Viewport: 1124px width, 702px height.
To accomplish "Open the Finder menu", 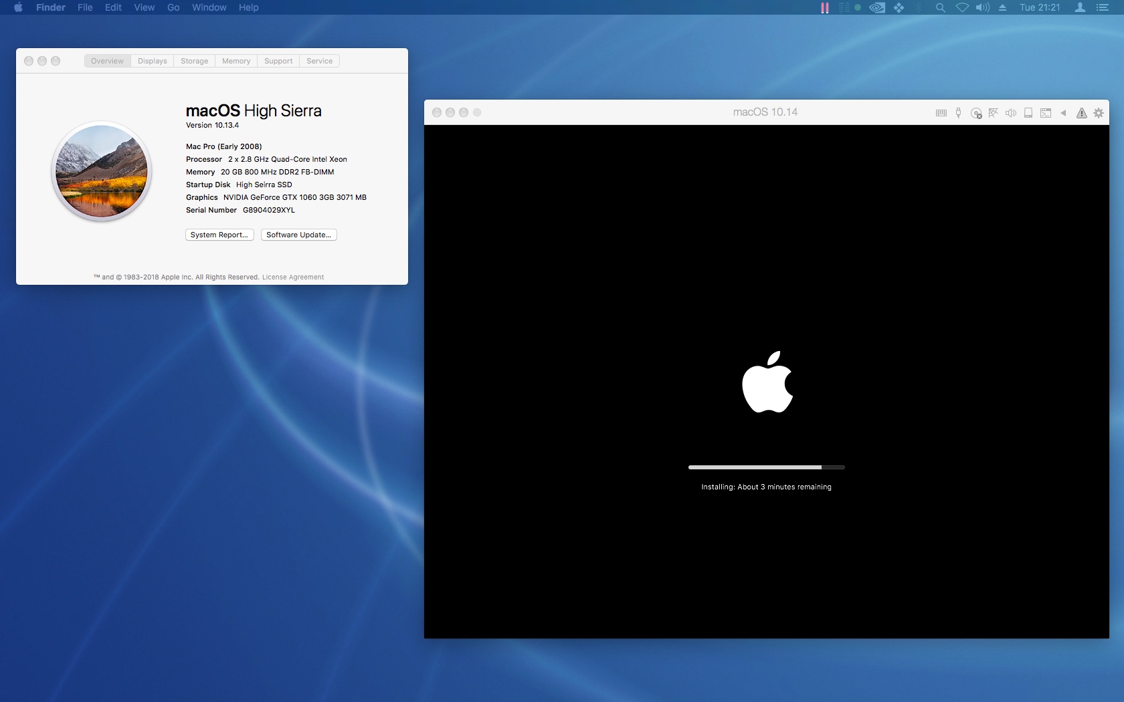I will point(51,7).
